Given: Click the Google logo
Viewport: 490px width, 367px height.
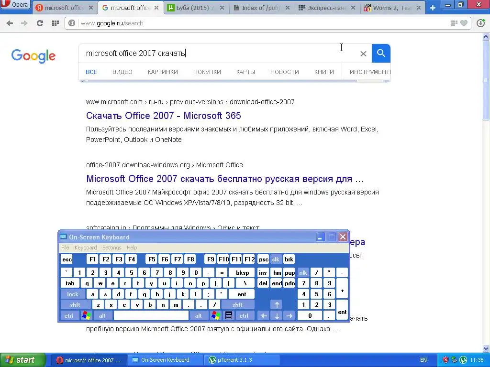Looking at the screenshot, I should (33, 56).
